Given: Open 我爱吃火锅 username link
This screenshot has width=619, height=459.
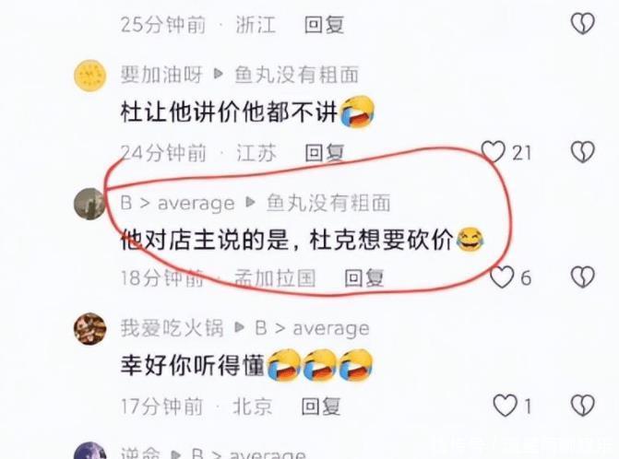Looking at the screenshot, I should [x=173, y=328].
